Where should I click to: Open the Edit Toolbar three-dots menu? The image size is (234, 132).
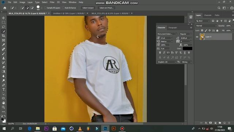[x=3, y=112]
